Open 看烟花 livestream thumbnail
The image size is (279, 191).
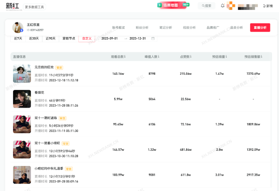pos(22,99)
